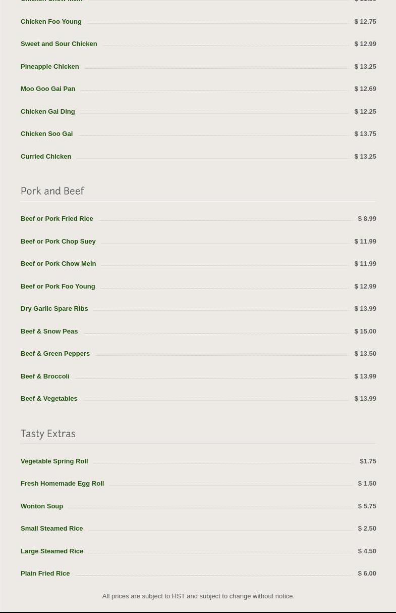
Task: Select the Pineapple Chicken dish
Action: click(x=49, y=67)
